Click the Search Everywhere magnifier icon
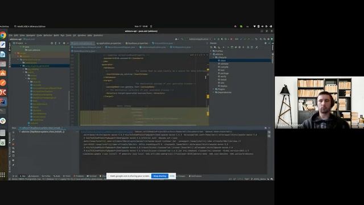The image size is (364, 205). tap(264, 39)
